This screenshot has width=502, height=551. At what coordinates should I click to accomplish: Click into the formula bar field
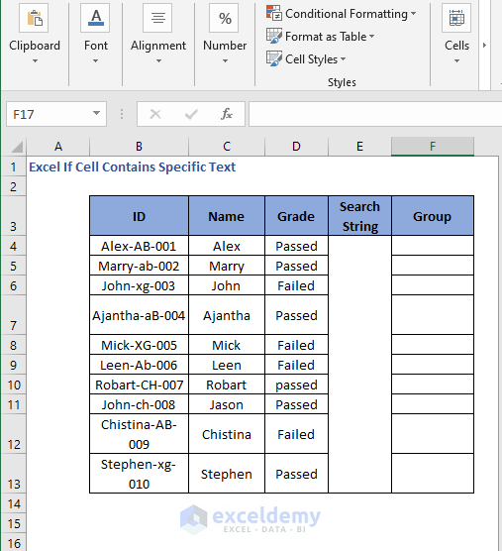(x=375, y=114)
